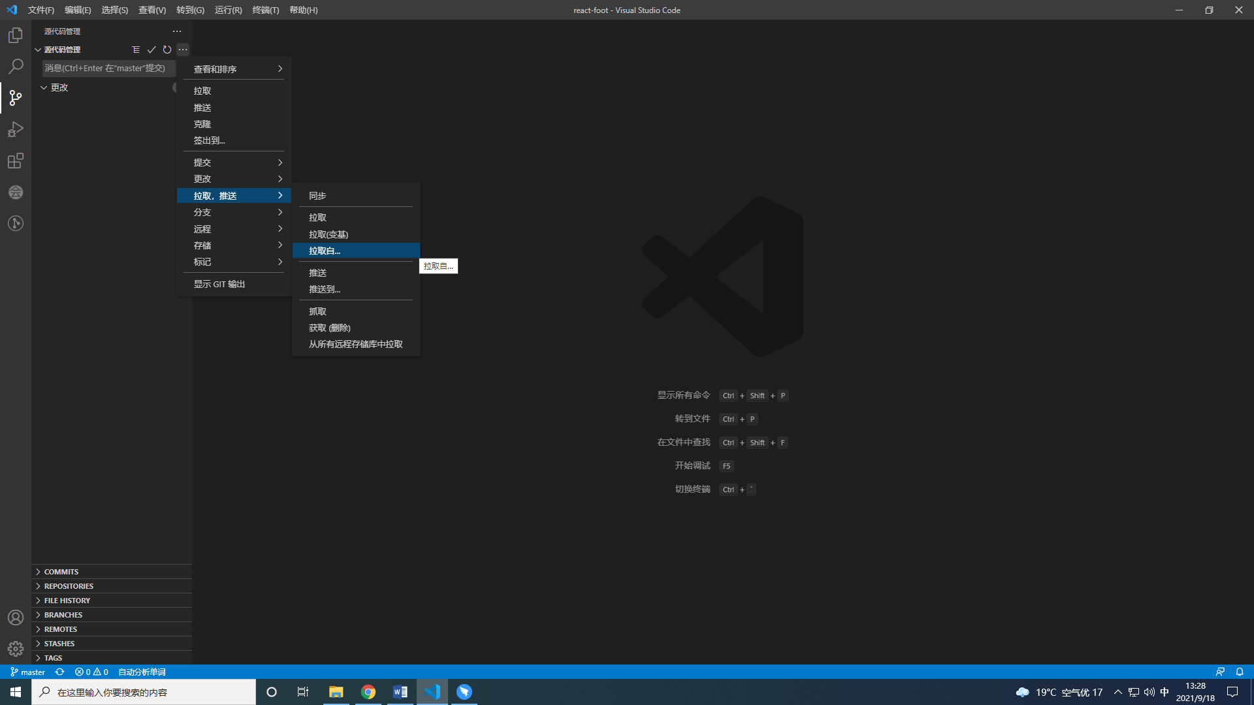The image size is (1254, 705).
Task: Open the 标记 submenu
Action: click(x=234, y=262)
